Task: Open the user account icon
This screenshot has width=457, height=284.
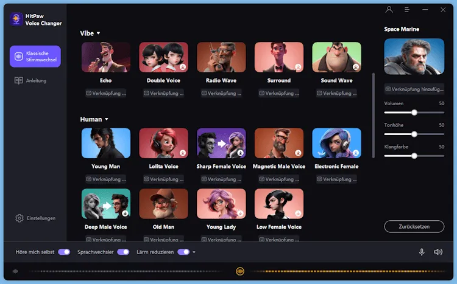Action: coord(389,10)
